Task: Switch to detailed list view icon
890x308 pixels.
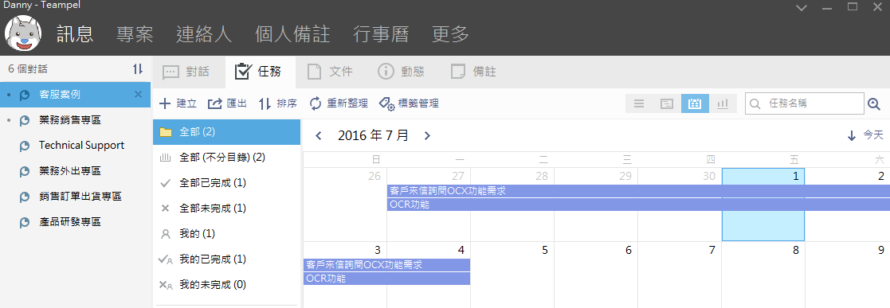Action: pyautogui.click(x=667, y=103)
